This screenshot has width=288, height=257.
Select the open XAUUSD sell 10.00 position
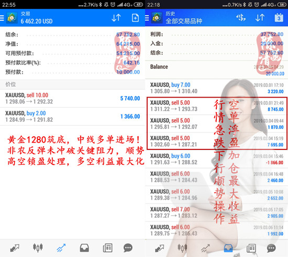click(x=73, y=98)
